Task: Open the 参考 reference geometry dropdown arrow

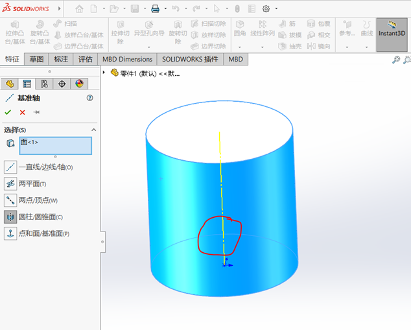Action: pyautogui.click(x=347, y=47)
